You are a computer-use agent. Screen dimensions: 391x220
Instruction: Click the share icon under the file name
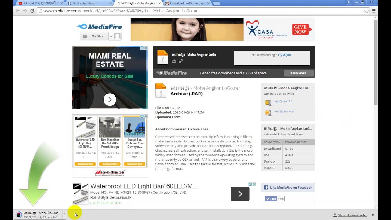pos(174,61)
